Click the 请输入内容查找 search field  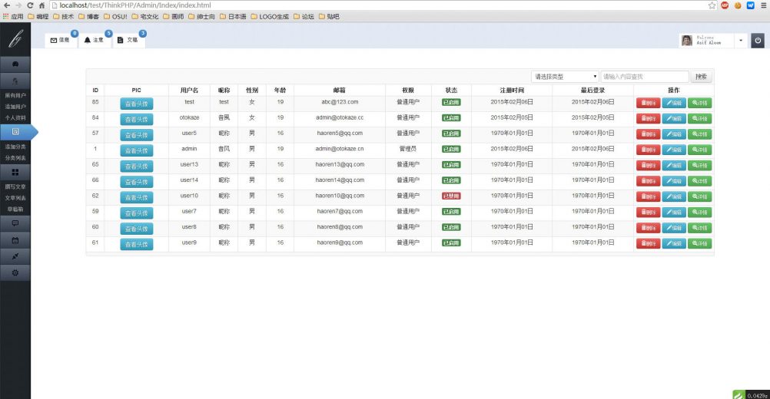pyautogui.click(x=644, y=77)
